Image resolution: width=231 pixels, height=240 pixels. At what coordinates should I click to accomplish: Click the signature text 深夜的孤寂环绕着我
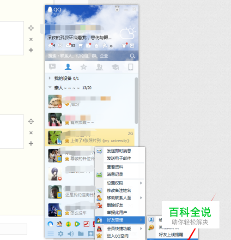[79, 37]
